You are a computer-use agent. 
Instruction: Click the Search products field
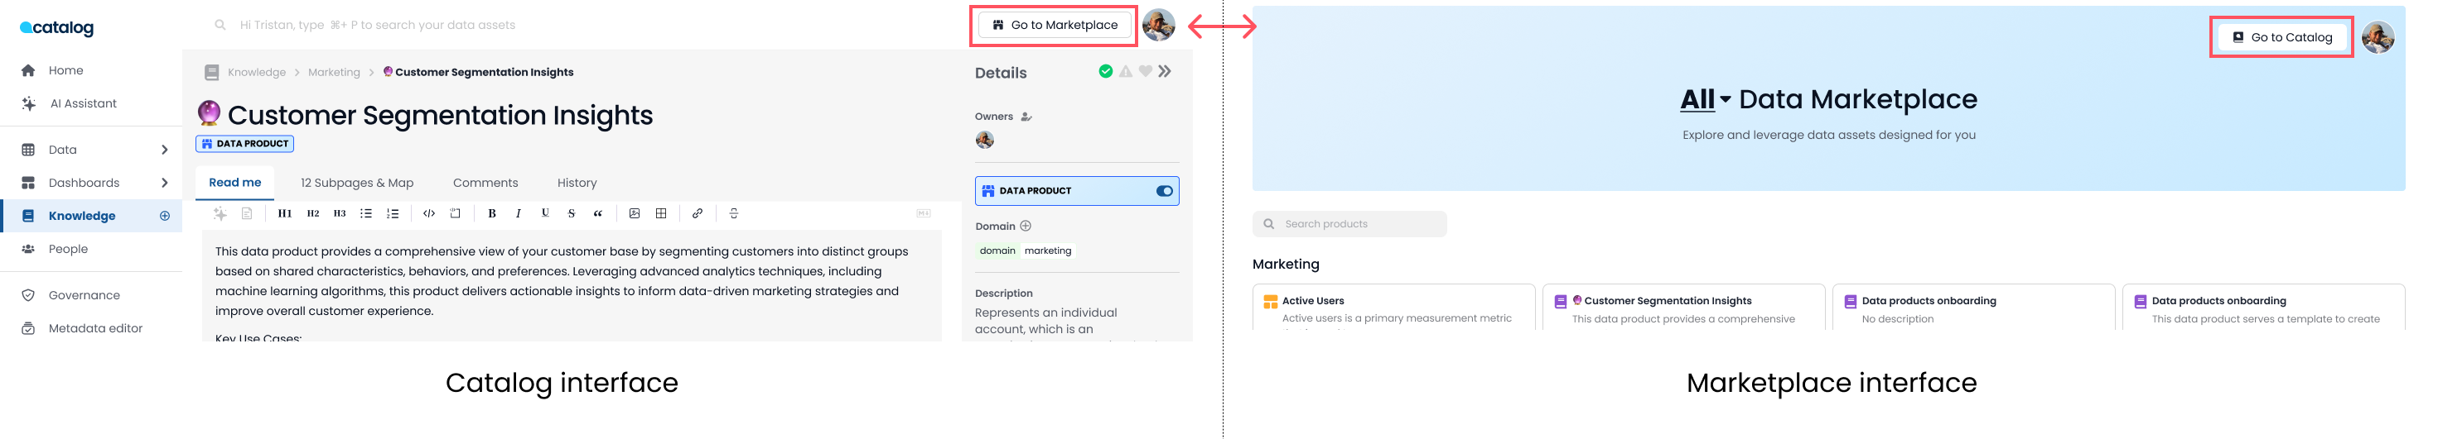[1349, 225]
